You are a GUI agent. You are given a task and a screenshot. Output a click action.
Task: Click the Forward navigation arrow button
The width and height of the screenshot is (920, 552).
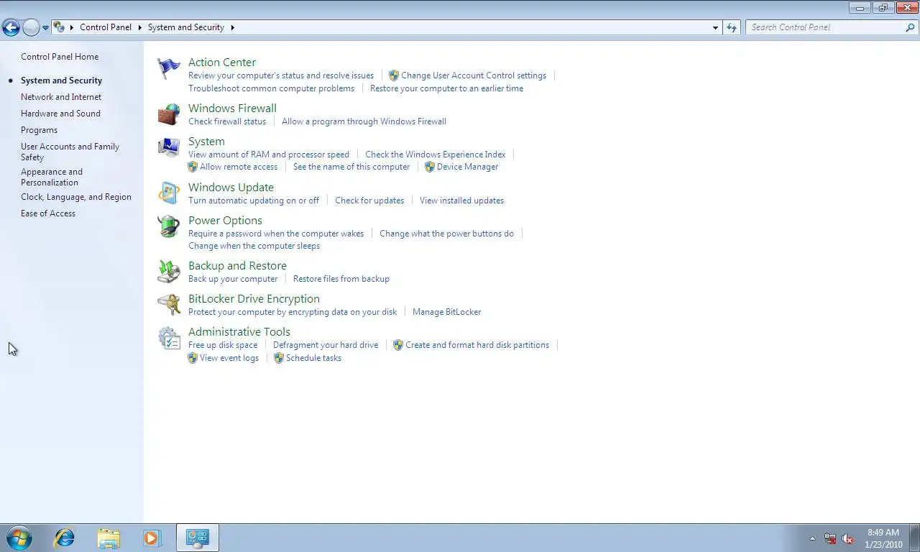[x=31, y=27]
